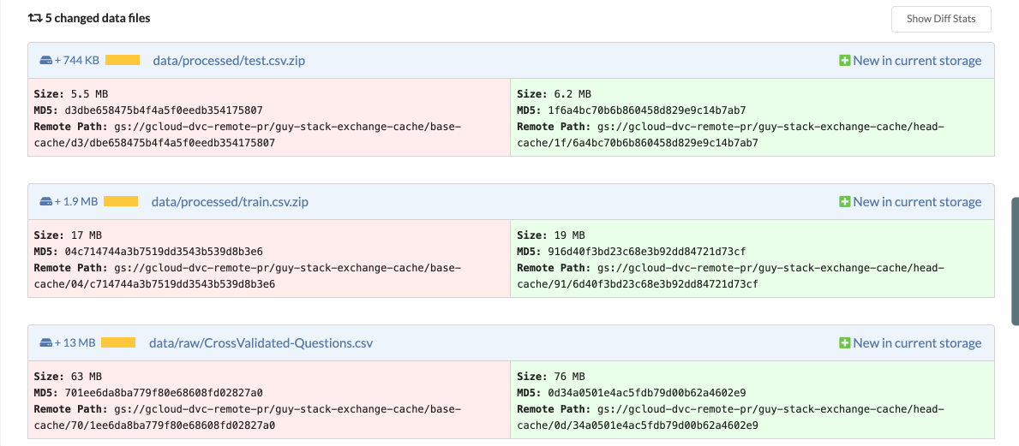Click the yellow size bar beside +744 KB

(x=123, y=61)
